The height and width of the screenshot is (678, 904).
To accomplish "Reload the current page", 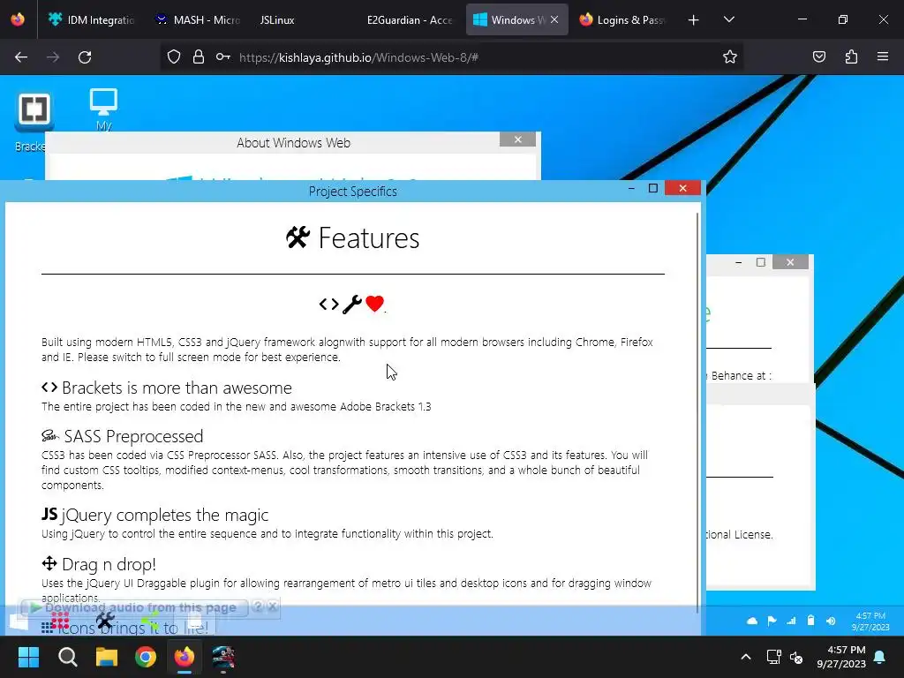I will 85,57.
